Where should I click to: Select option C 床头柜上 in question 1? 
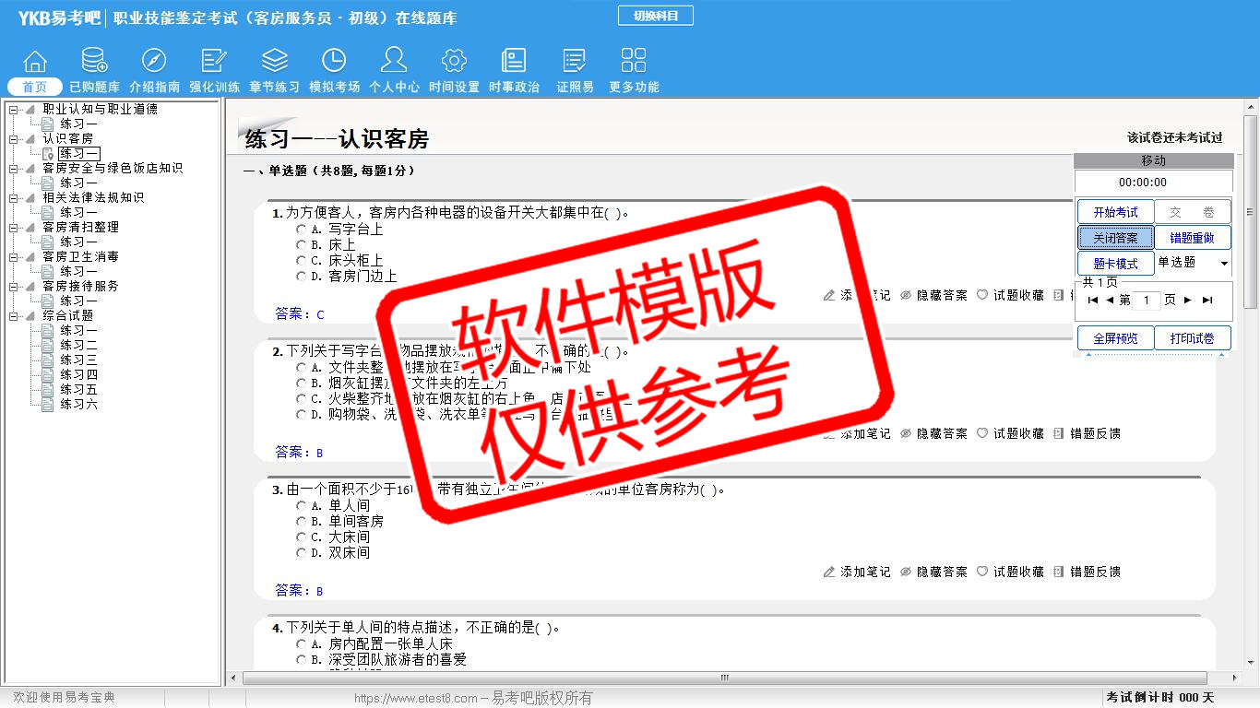pos(302,261)
